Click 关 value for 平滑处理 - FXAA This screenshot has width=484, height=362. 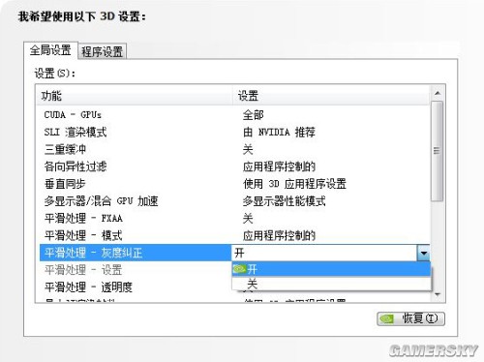(x=248, y=219)
